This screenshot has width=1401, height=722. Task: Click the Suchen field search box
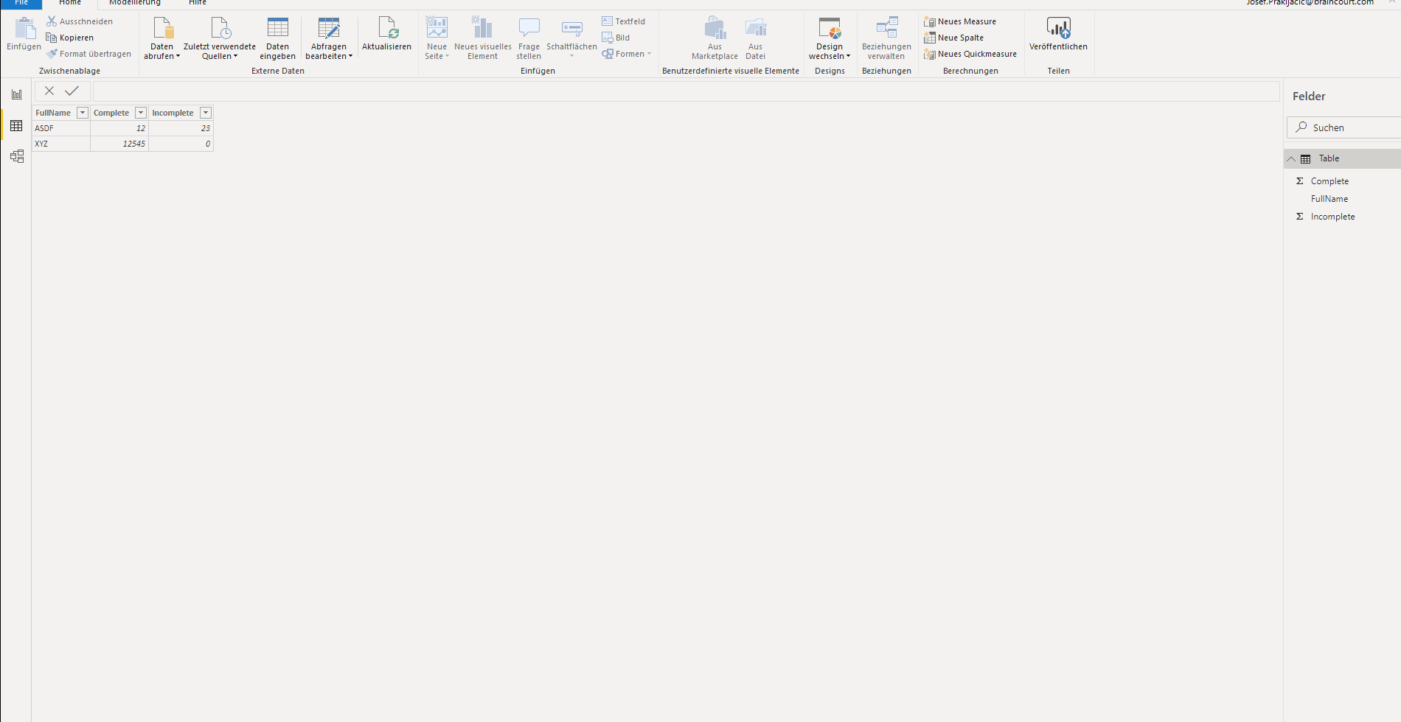(x=1343, y=127)
